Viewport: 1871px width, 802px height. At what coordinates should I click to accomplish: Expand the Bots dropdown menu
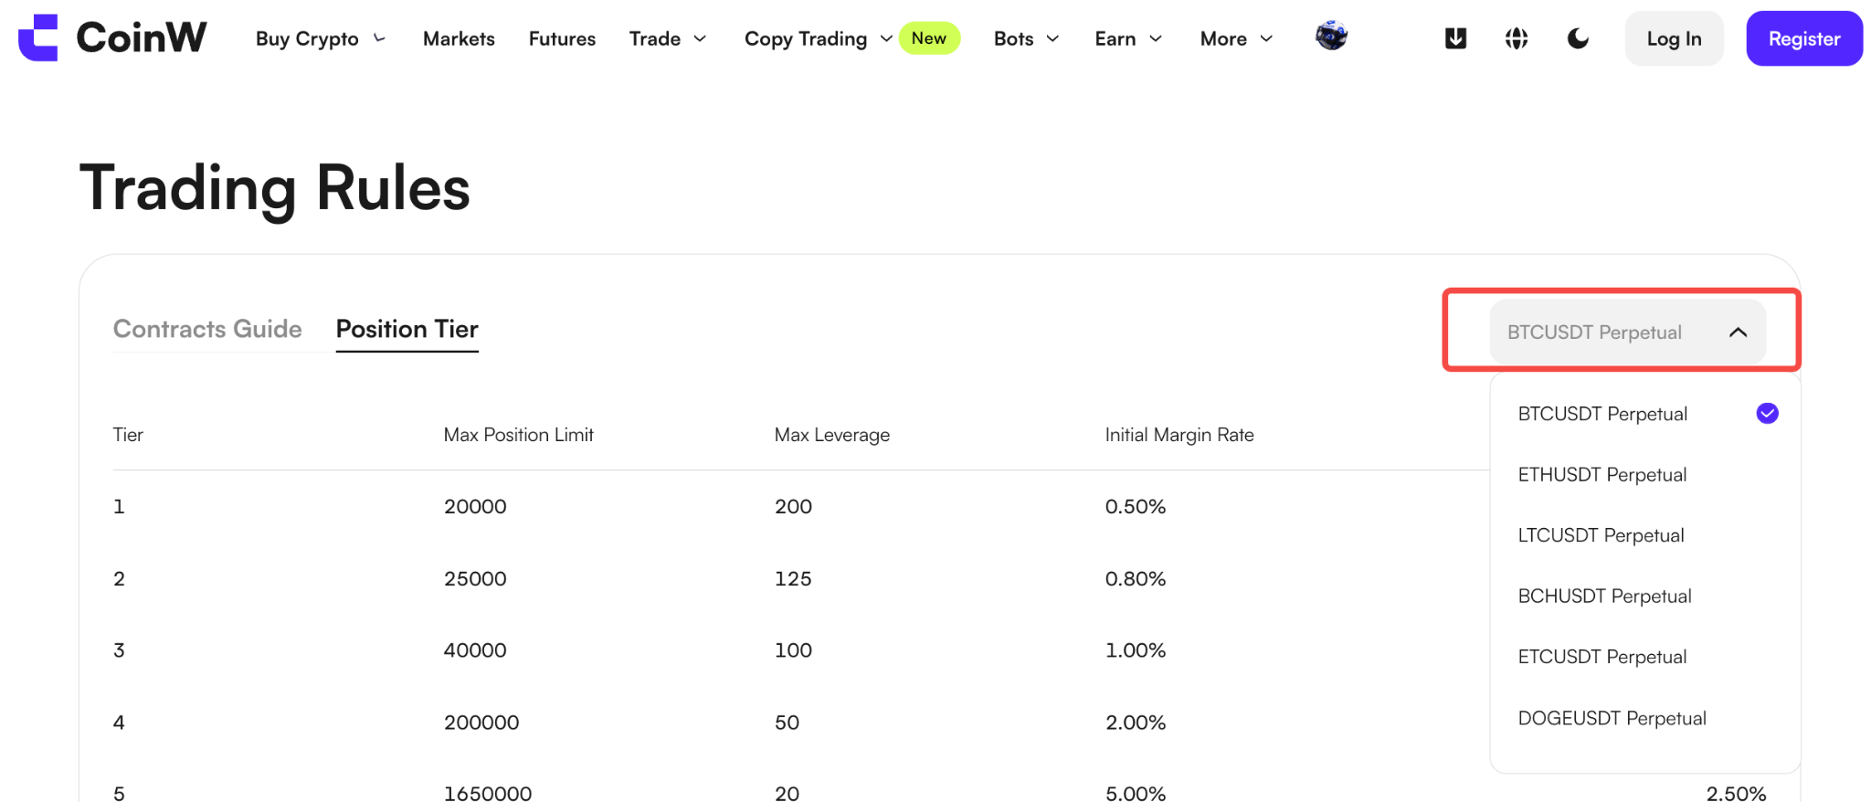tap(1027, 38)
